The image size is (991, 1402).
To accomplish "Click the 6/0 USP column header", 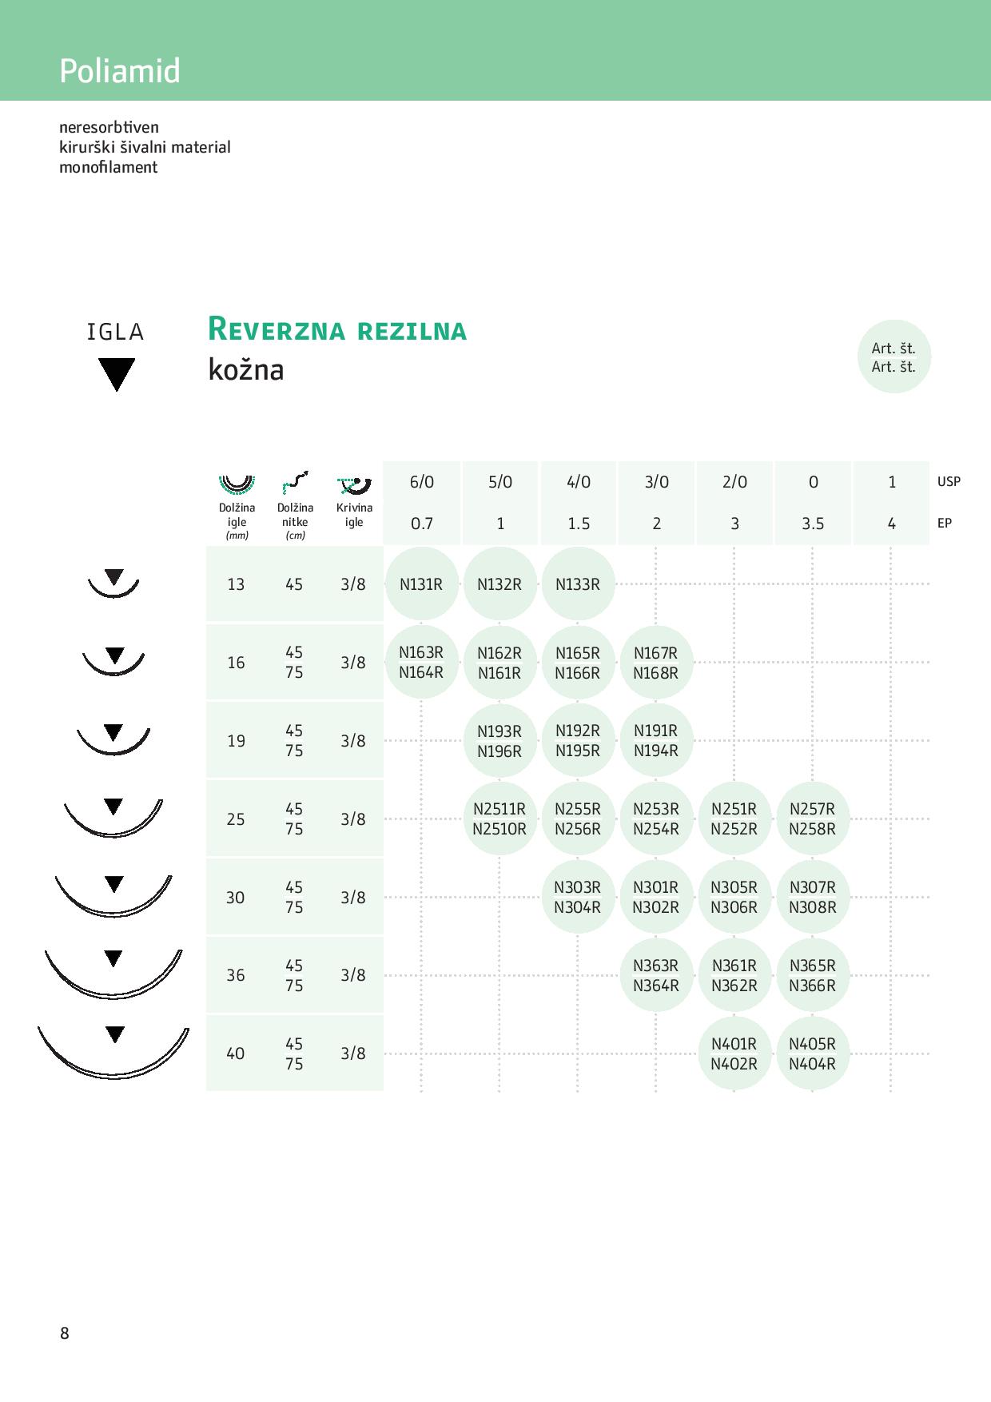I will click(422, 482).
